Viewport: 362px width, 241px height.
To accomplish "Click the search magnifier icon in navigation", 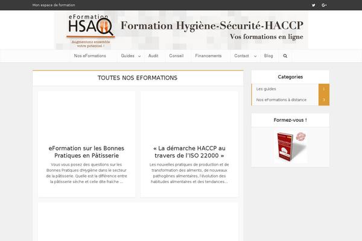I will click(285, 56).
